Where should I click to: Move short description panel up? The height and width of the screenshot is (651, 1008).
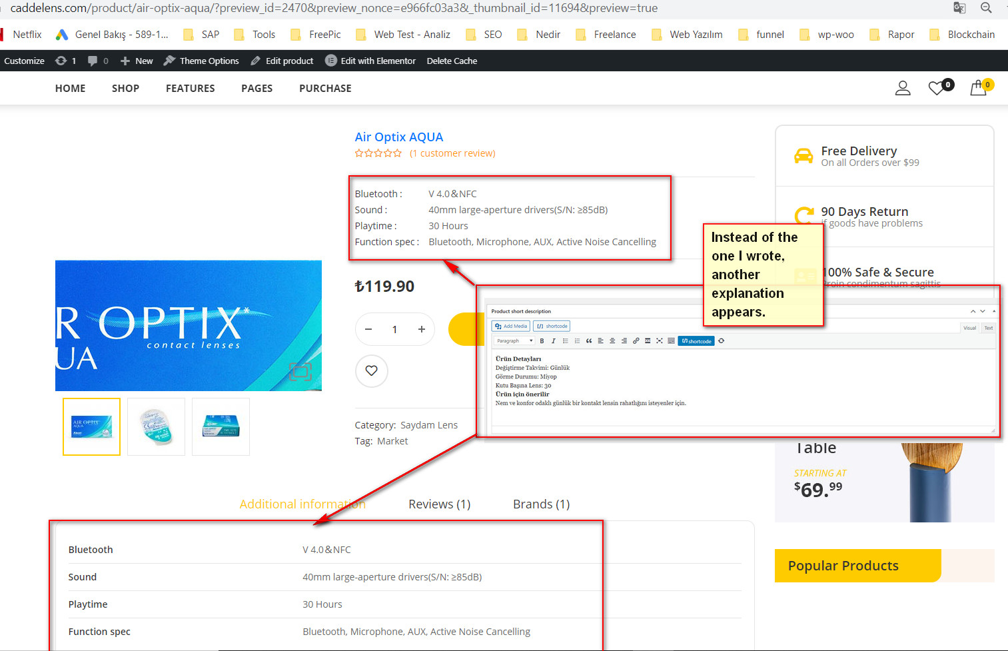[x=973, y=311]
